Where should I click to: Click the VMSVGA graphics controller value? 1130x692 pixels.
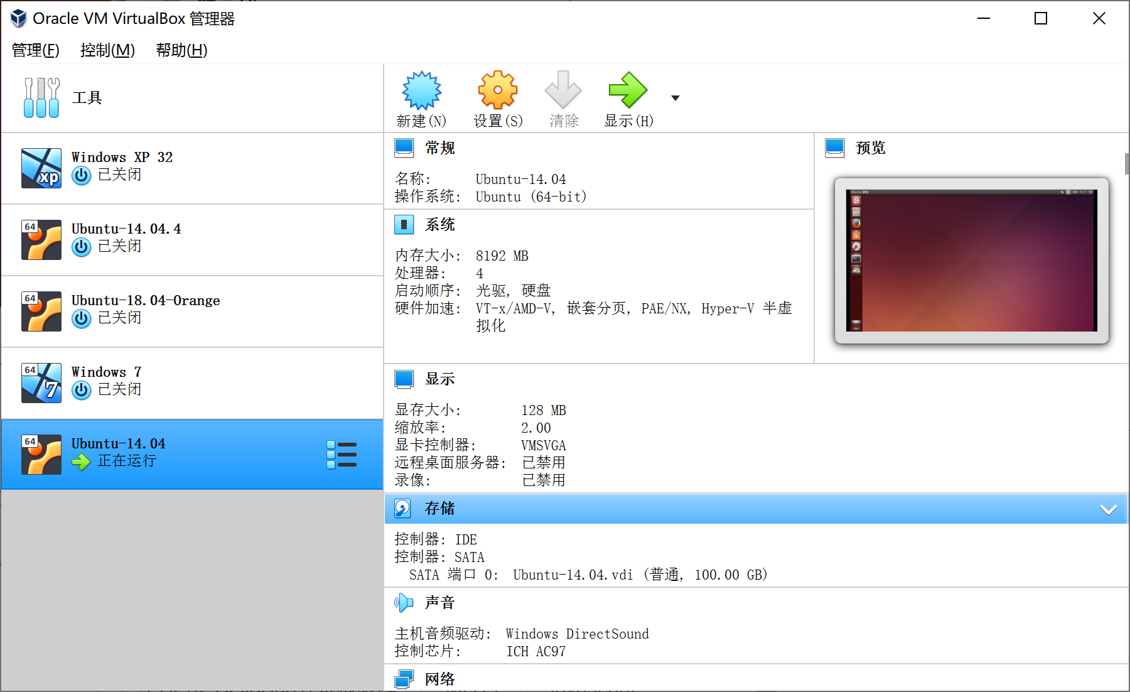pos(543,445)
